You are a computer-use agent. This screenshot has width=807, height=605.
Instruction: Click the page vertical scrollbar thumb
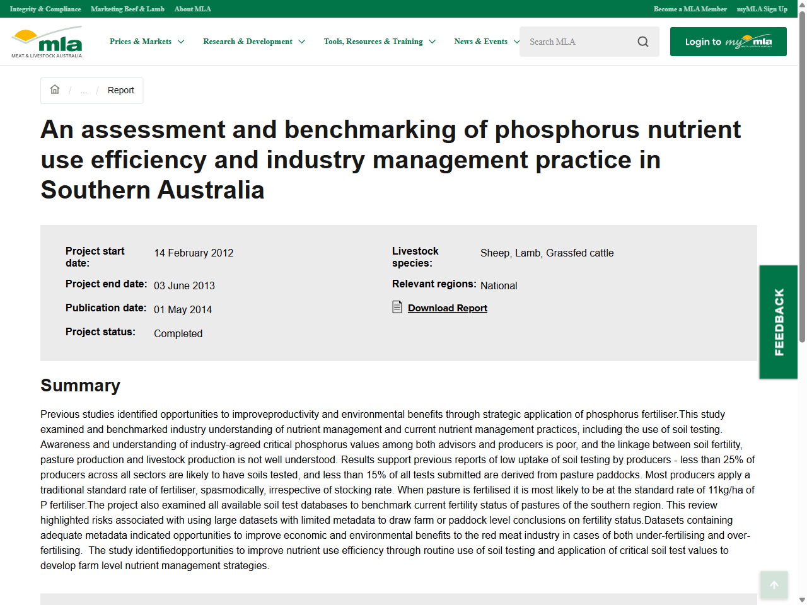click(802, 176)
